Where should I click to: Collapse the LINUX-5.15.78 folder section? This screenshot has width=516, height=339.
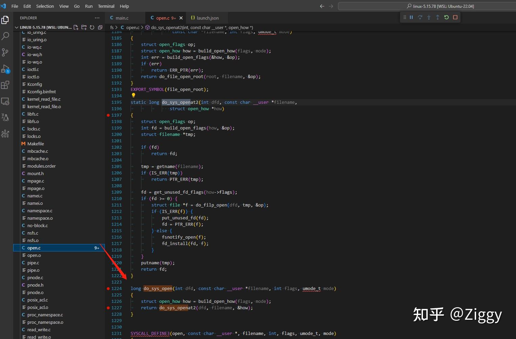point(17,27)
